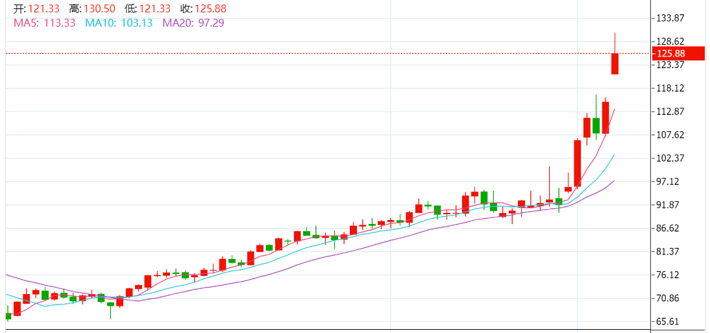This screenshot has width=710, height=333.
Task: Click the 133.87 price axis label
Action: (670, 18)
